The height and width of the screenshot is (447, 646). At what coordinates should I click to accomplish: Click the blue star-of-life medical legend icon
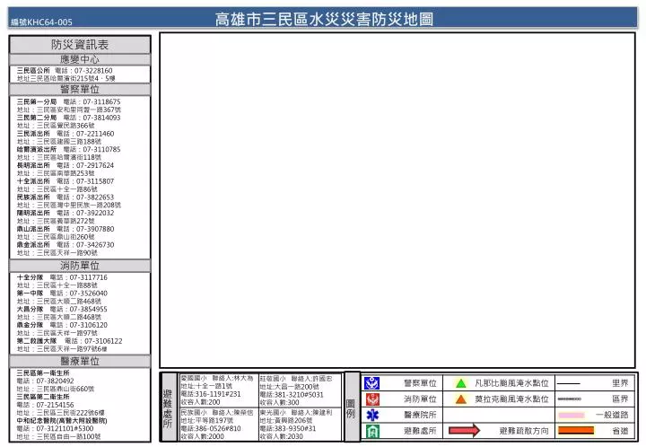coord(372,415)
